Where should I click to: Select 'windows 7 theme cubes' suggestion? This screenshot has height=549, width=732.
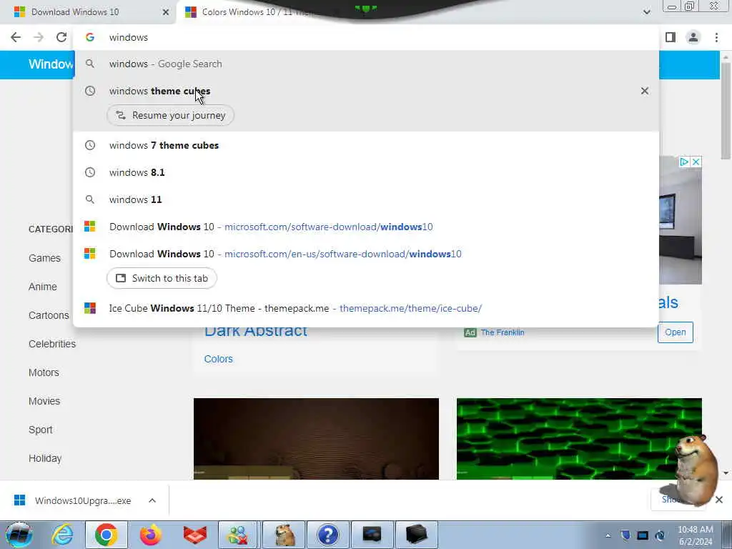[366, 145]
